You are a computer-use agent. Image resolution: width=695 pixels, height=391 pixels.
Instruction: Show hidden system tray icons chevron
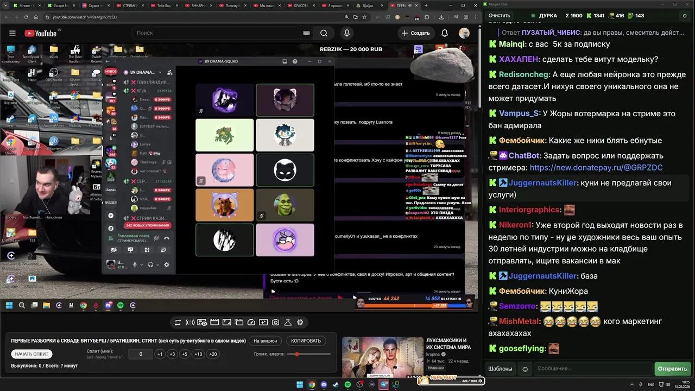(x=633, y=384)
